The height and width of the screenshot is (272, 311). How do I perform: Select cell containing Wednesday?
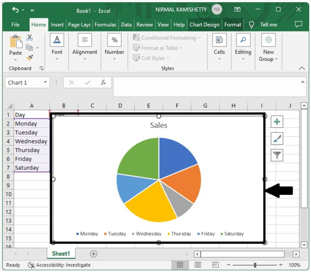click(x=32, y=141)
